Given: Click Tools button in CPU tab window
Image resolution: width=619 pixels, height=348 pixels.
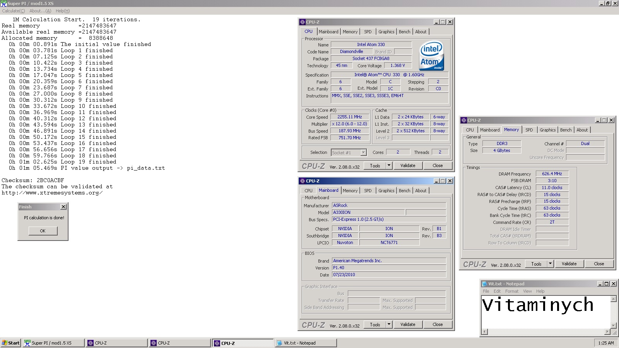Looking at the screenshot, I should [375, 165].
